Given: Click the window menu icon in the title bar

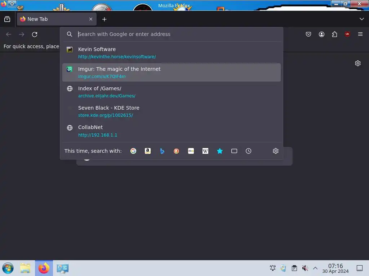Looking at the screenshot, I should [x=3, y=4].
